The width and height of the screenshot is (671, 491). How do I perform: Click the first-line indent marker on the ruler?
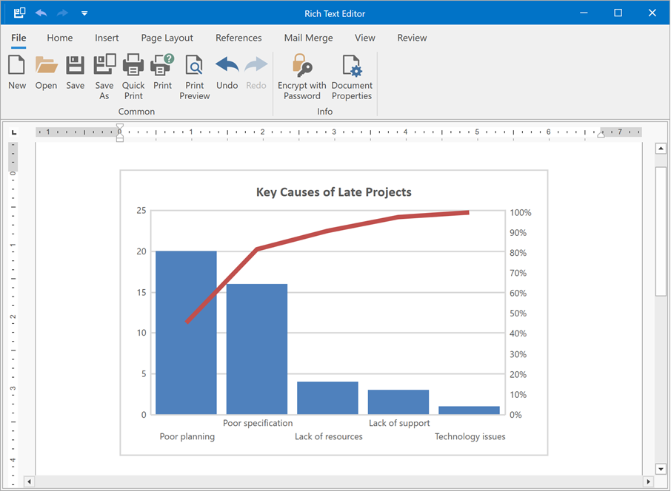[120, 127]
